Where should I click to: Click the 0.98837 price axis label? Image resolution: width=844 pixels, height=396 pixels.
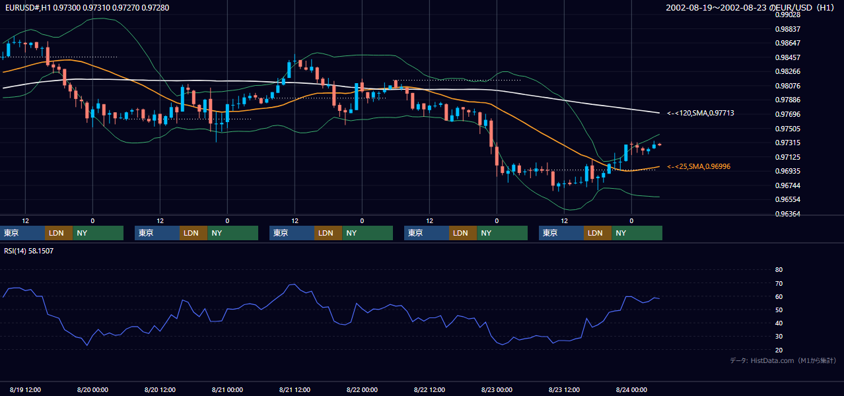tap(787, 29)
